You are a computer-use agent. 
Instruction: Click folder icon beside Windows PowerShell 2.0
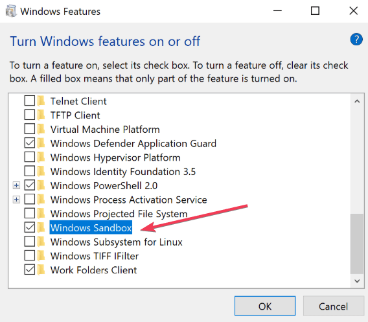pos(41,186)
